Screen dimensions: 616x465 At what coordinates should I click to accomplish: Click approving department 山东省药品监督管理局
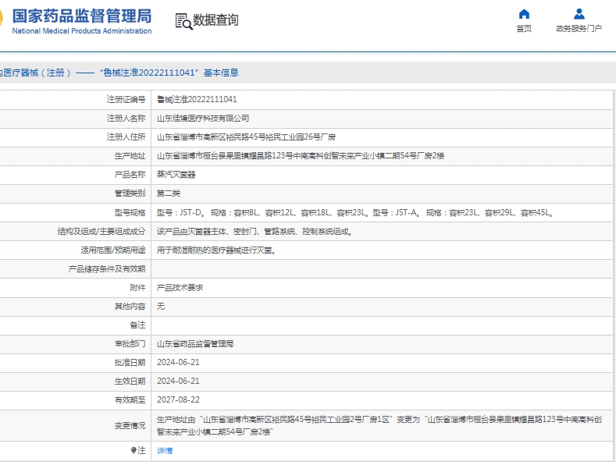pos(195,344)
